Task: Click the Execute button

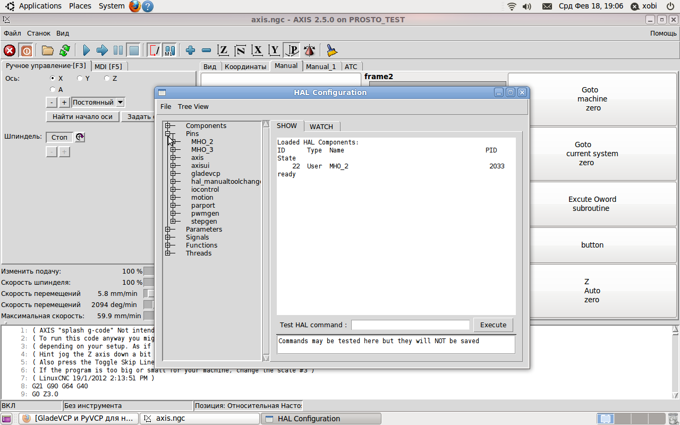Action: [x=494, y=325]
